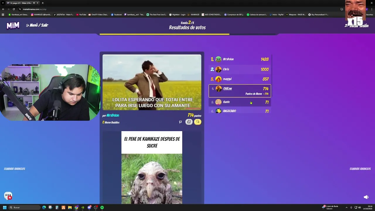
Task: Open File Explorer from taskbar
Action: pos(70,207)
